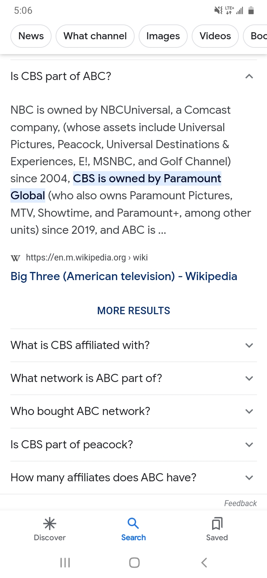267x578 pixels.
Task: Expand 'How many affiliates does ABC have?'
Action: [249, 478]
